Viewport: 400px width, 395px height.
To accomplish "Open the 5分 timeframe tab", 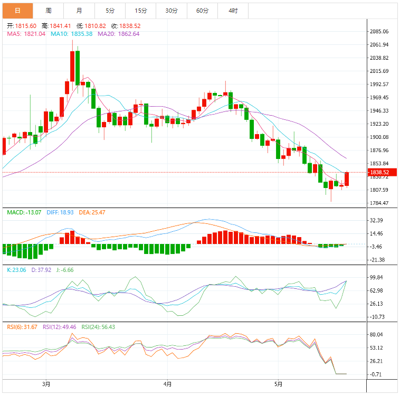I will tap(110, 11).
